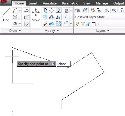This screenshot has height=116, width=125.
Task: Toggle the layer lock padlock
Action: tap(88, 24)
